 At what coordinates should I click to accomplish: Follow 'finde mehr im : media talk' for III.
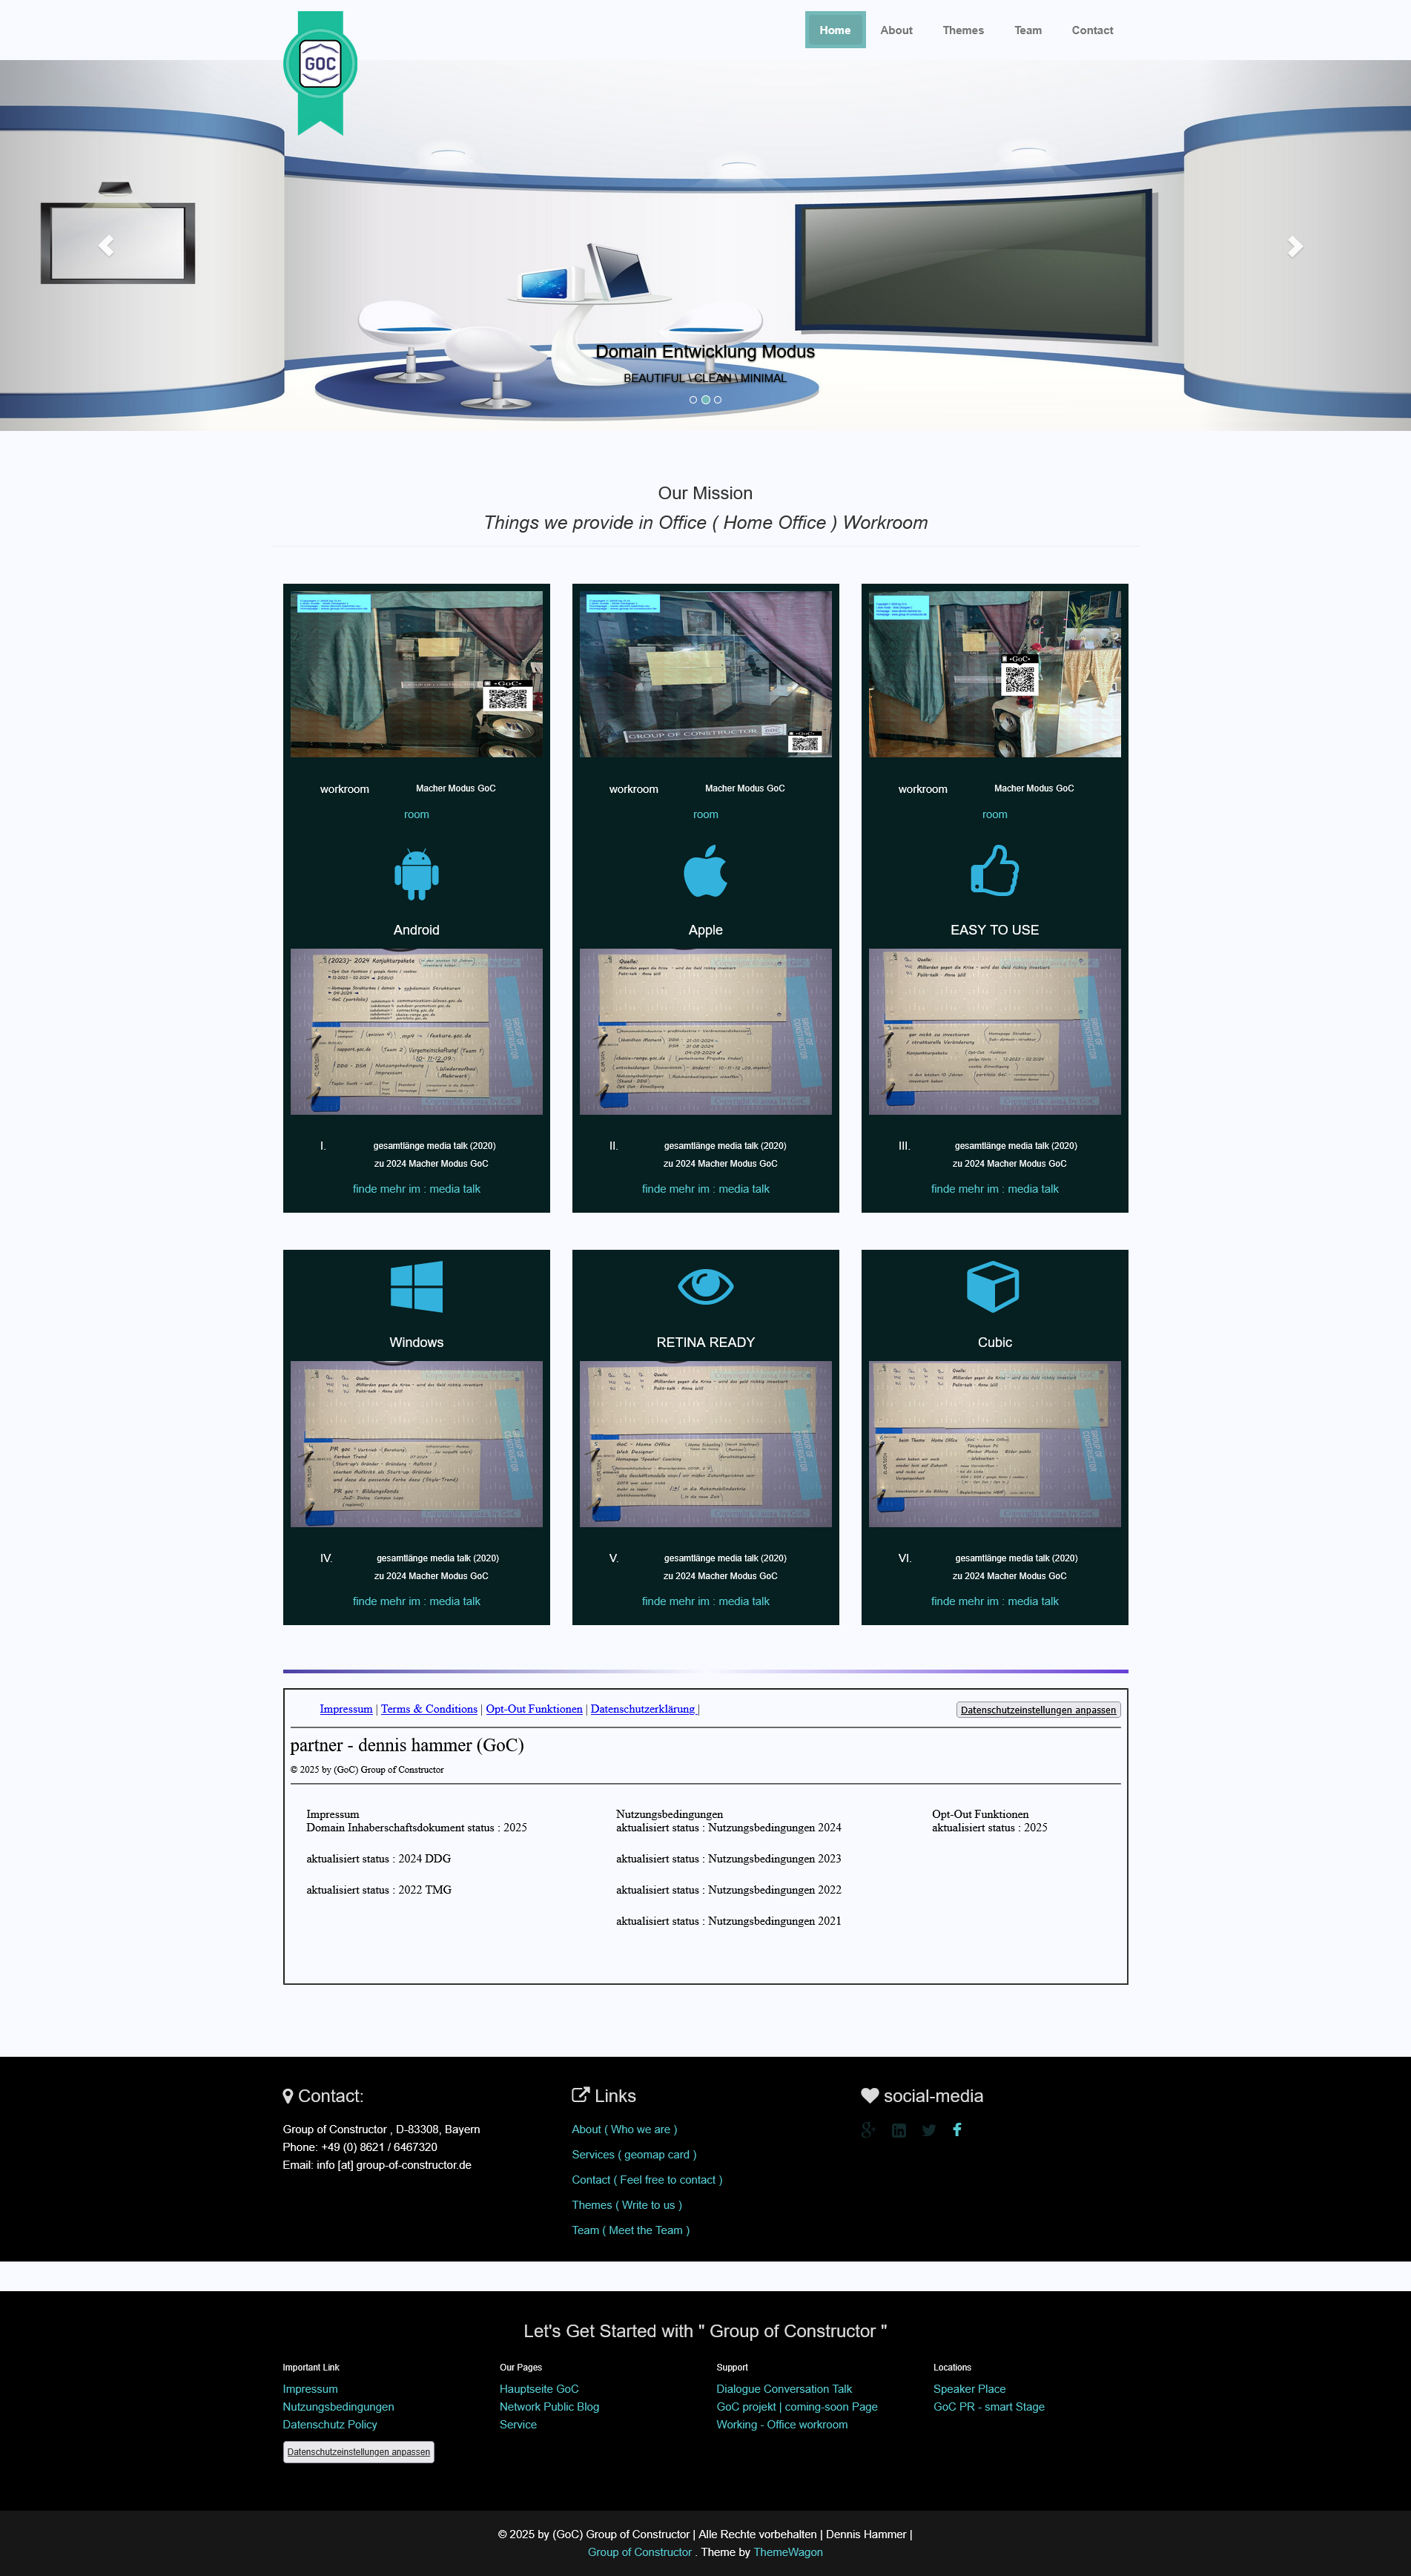(x=994, y=1189)
